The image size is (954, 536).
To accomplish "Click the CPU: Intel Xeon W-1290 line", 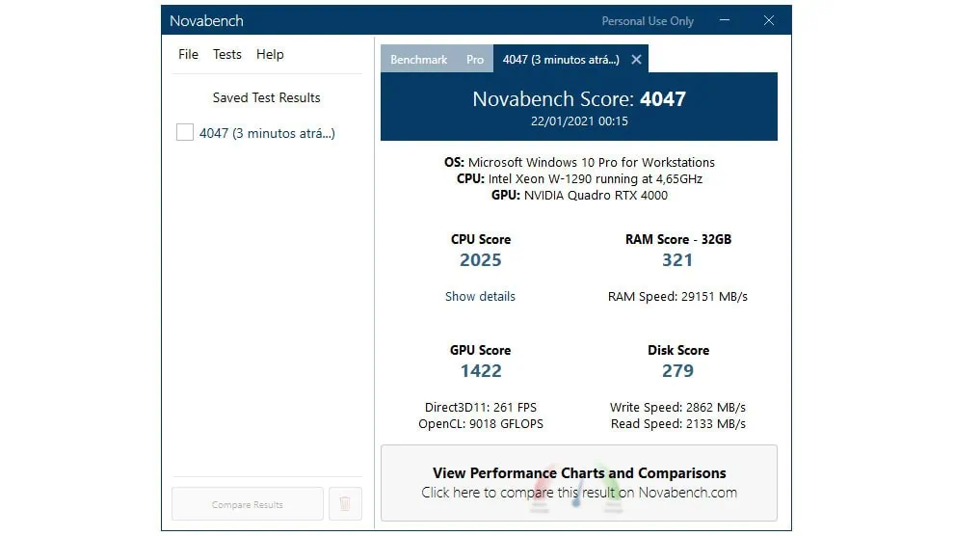I will [579, 179].
